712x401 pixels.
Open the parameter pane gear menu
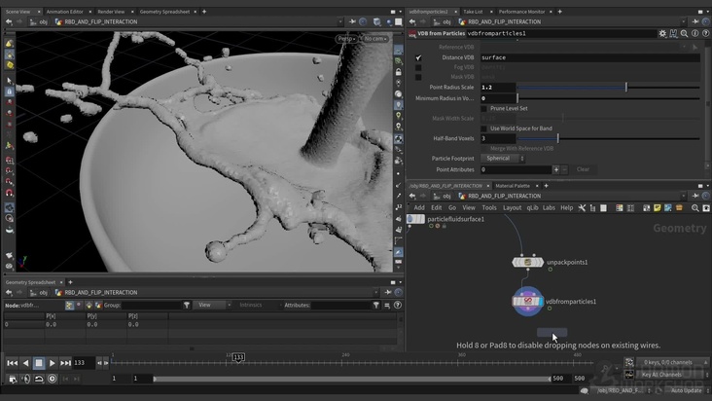coord(662,33)
